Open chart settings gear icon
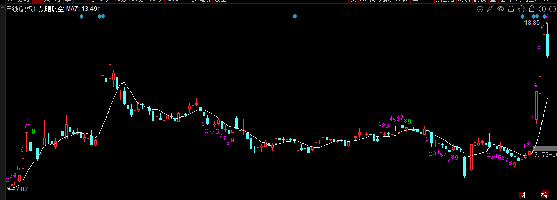Image resolution: width=557 pixels, height=200 pixels. coord(480,9)
